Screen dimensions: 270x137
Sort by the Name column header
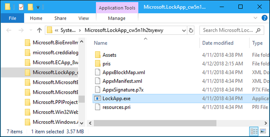click(x=100, y=43)
